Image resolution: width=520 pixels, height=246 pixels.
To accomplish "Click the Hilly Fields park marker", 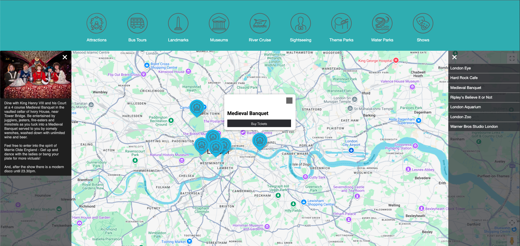I will tap(293, 204).
